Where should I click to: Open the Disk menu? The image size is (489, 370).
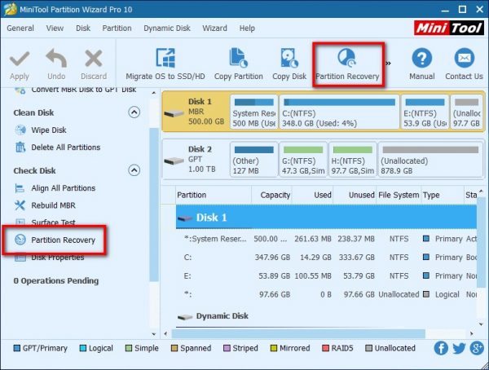(83, 28)
